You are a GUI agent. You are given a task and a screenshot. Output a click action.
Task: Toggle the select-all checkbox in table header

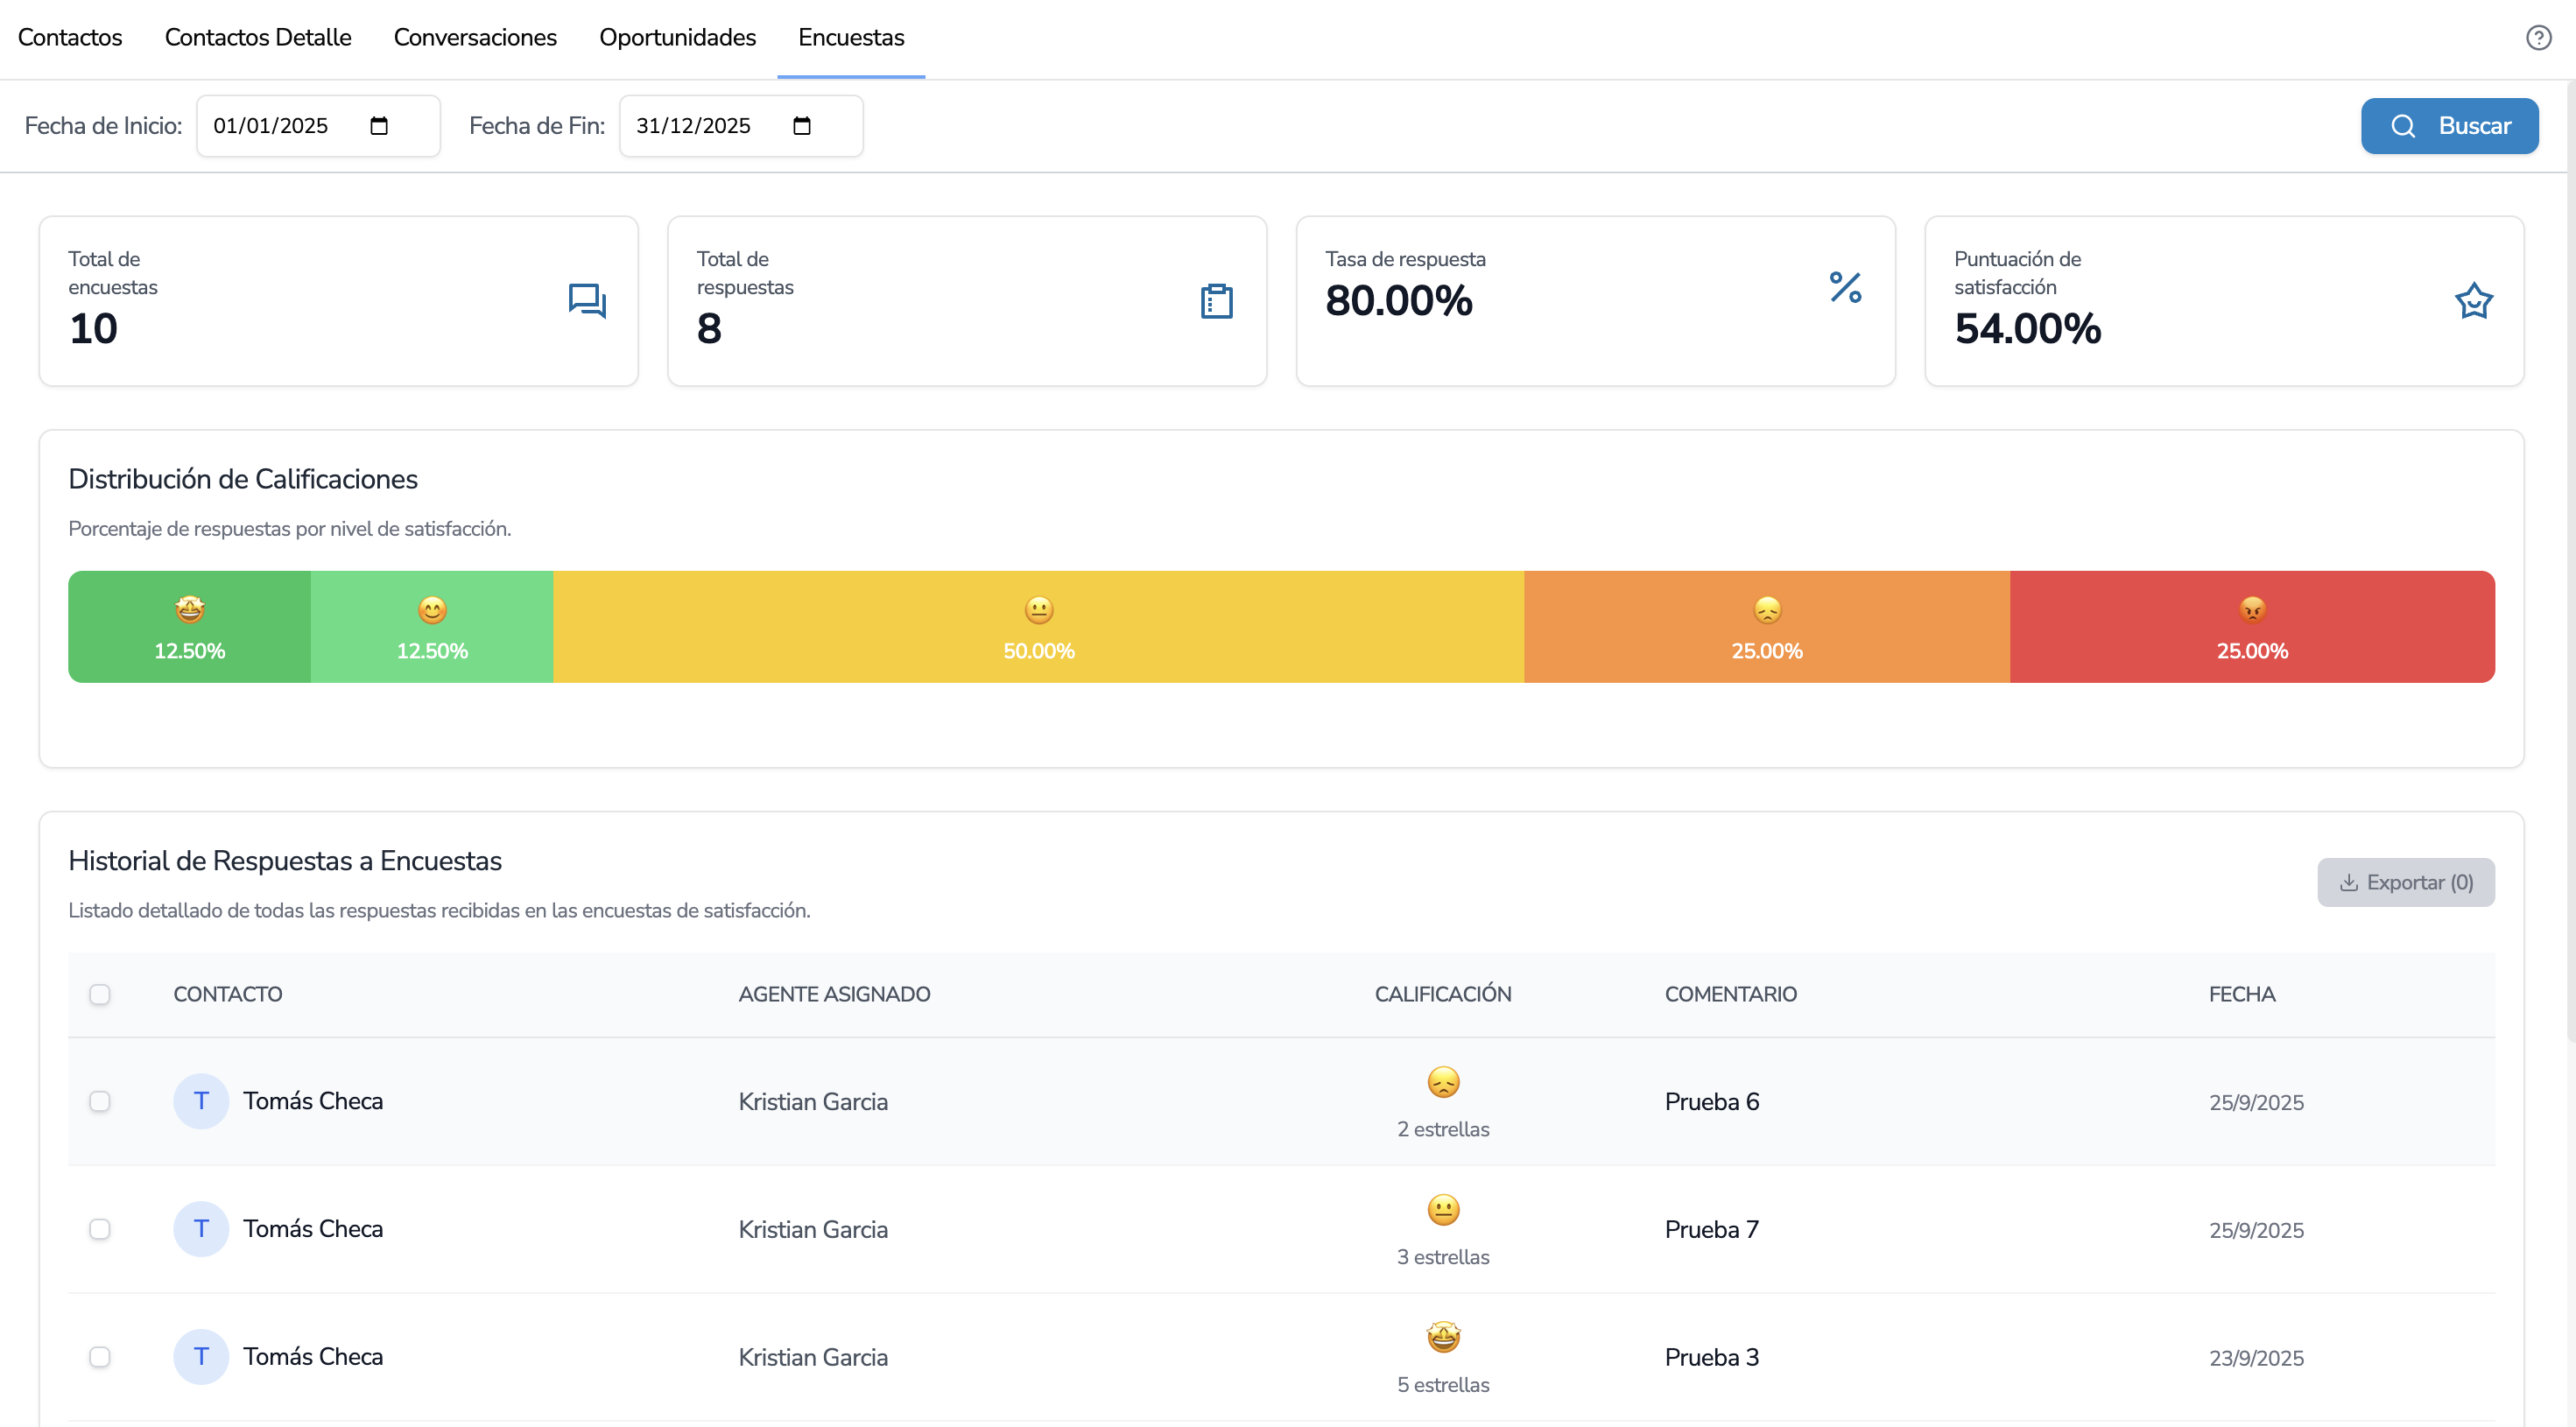pyautogui.click(x=100, y=994)
